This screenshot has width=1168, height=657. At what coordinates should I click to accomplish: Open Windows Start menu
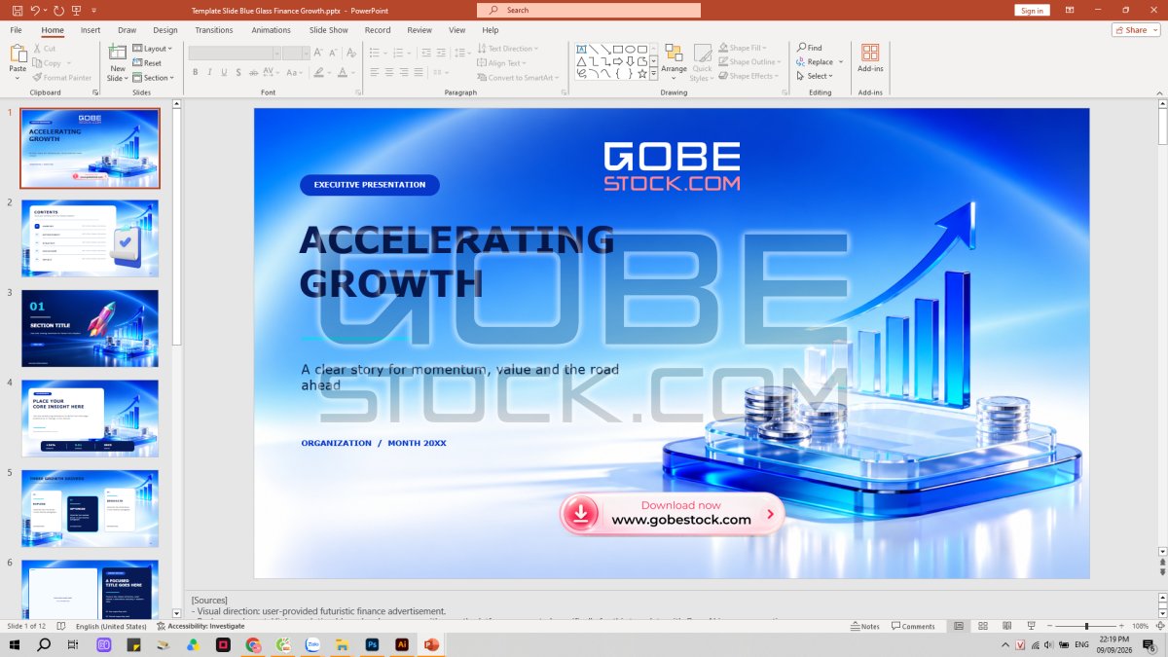pyautogui.click(x=15, y=644)
